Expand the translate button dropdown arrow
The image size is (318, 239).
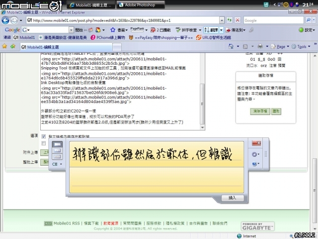pos(221,30)
